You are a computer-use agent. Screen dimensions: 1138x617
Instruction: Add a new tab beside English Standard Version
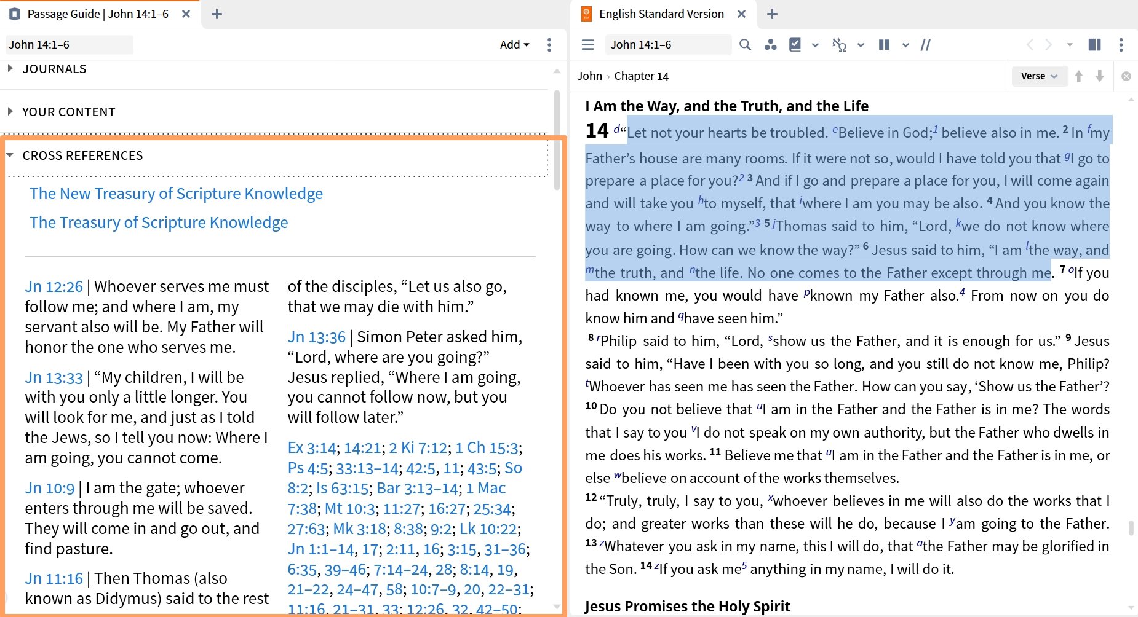[x=773, y=14]
